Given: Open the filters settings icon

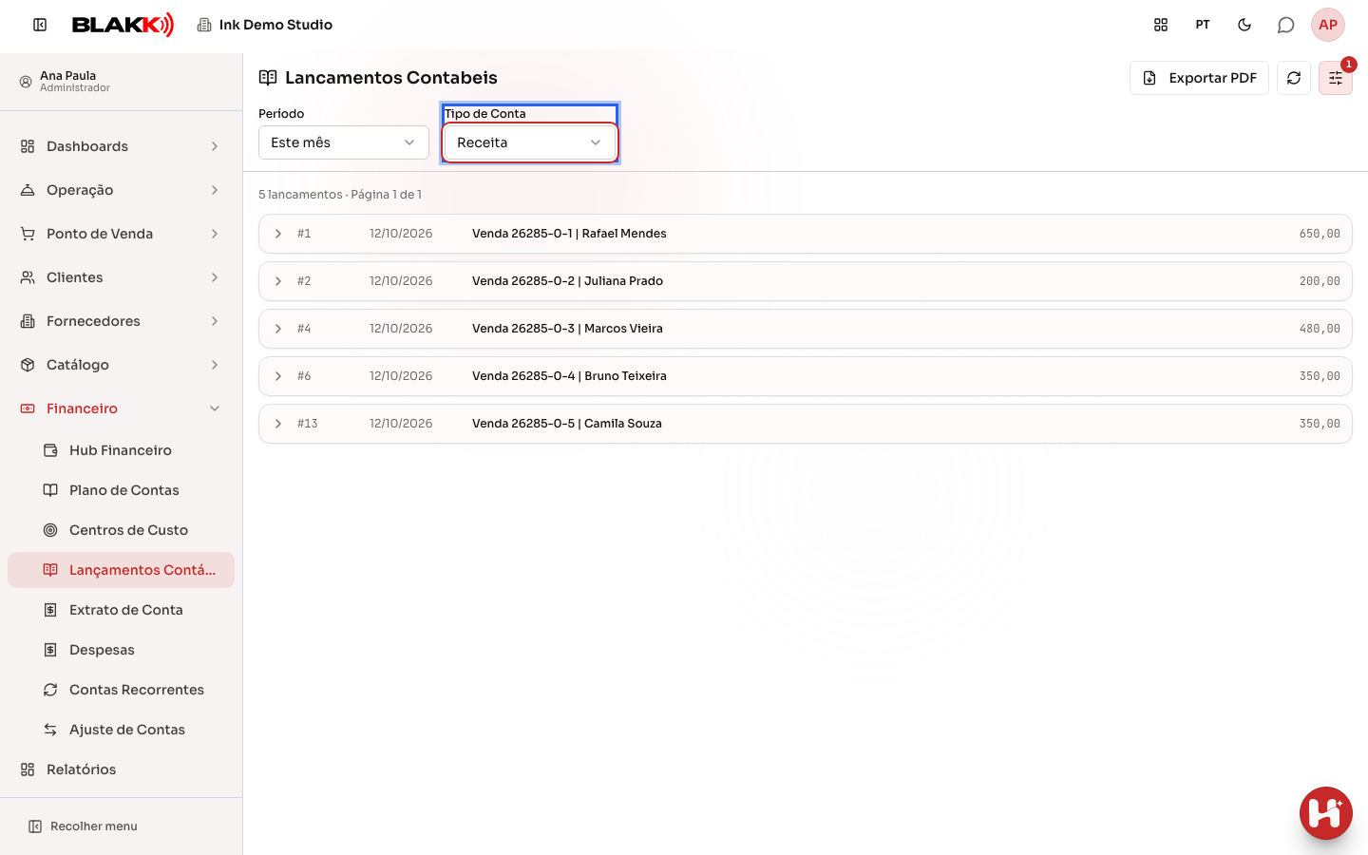Looking at the screenshot, I should 1336,78.
